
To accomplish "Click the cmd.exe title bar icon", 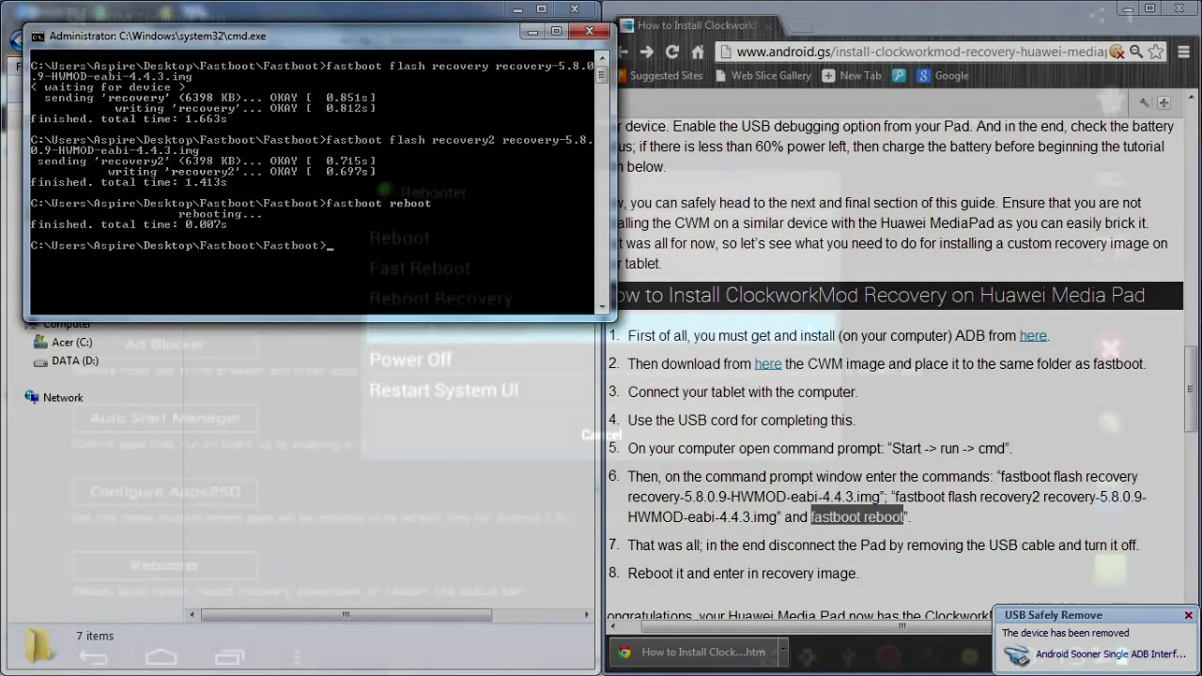I will (x=38, y=36).
